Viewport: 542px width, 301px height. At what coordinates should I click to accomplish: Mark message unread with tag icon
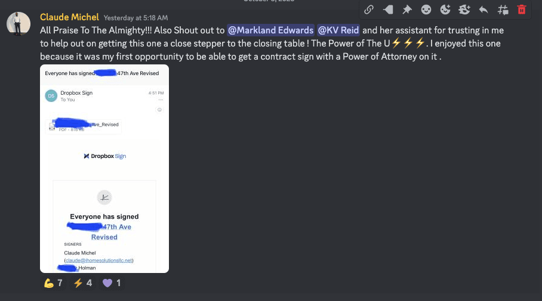(x=388, y=10)
